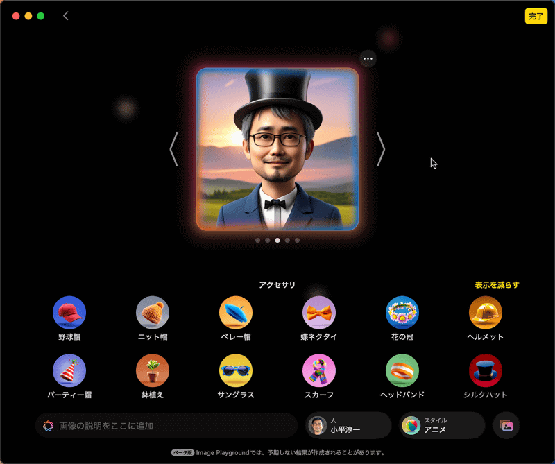Go back using the top-left arrow

(65, 15)
